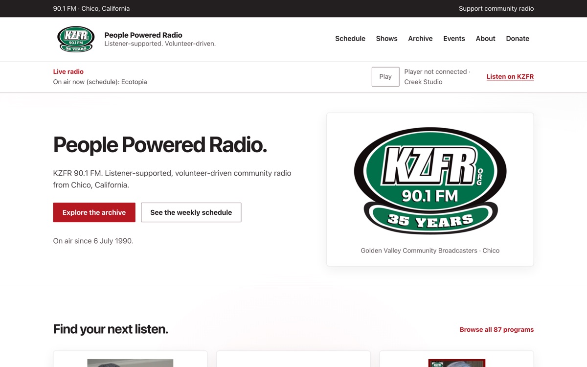Open the Shows nav item
Image resolution: width=587 pixels, height=367 pixels.
pos(386,39)
